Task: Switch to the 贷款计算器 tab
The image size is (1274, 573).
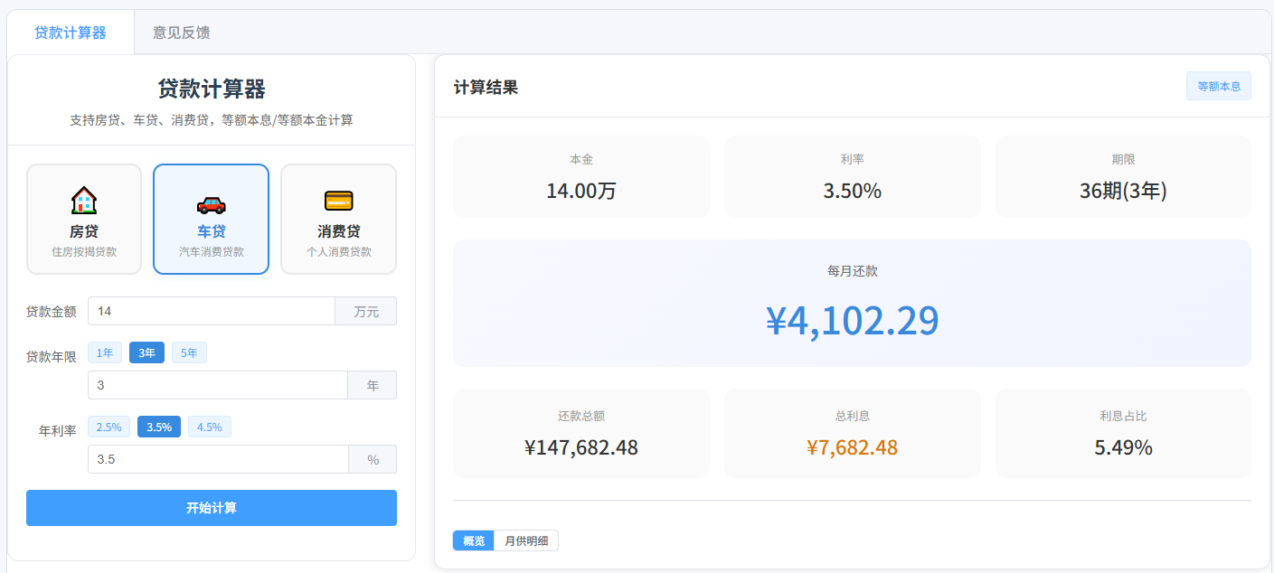Action: pyautogui.click(x=71, y=33)
